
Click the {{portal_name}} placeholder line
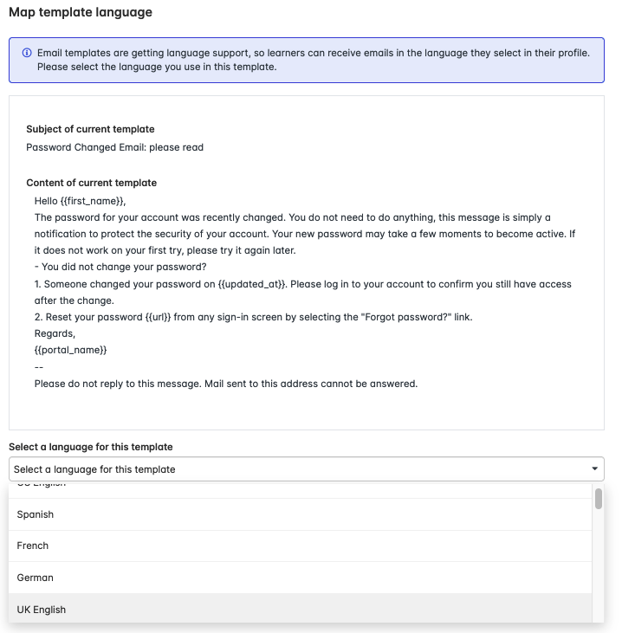pyautogui.click(x=70, y=350)
